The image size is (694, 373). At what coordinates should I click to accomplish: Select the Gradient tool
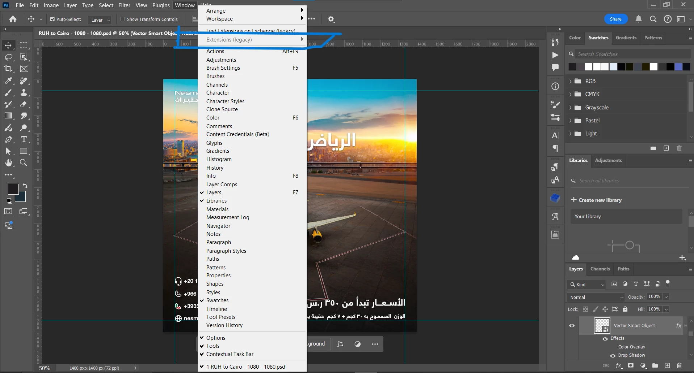pos(8,116)
